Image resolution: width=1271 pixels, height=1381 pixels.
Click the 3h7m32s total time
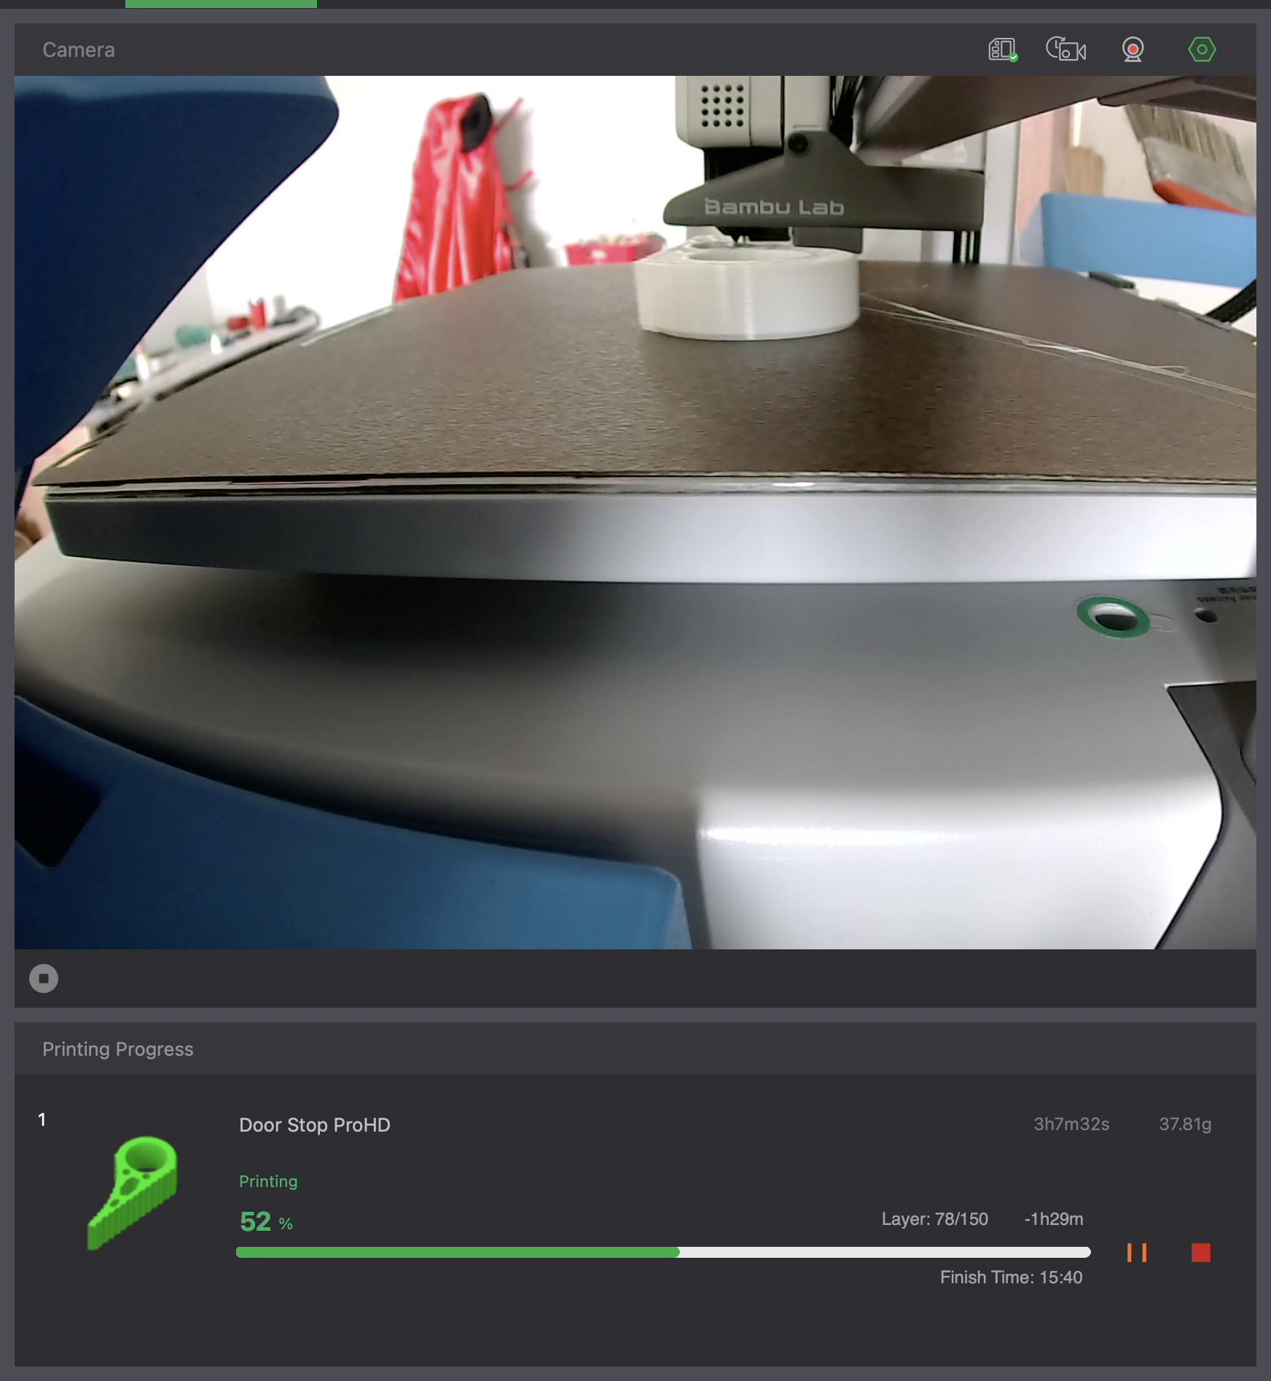click(x=1071, y=1124)
